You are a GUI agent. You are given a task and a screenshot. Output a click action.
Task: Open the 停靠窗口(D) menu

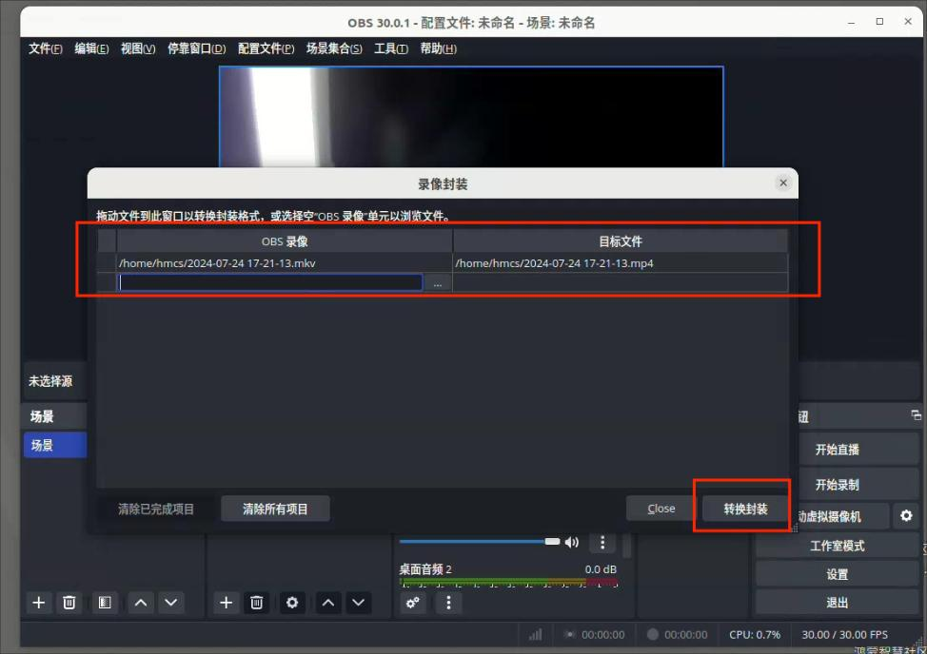pos(196,48)
